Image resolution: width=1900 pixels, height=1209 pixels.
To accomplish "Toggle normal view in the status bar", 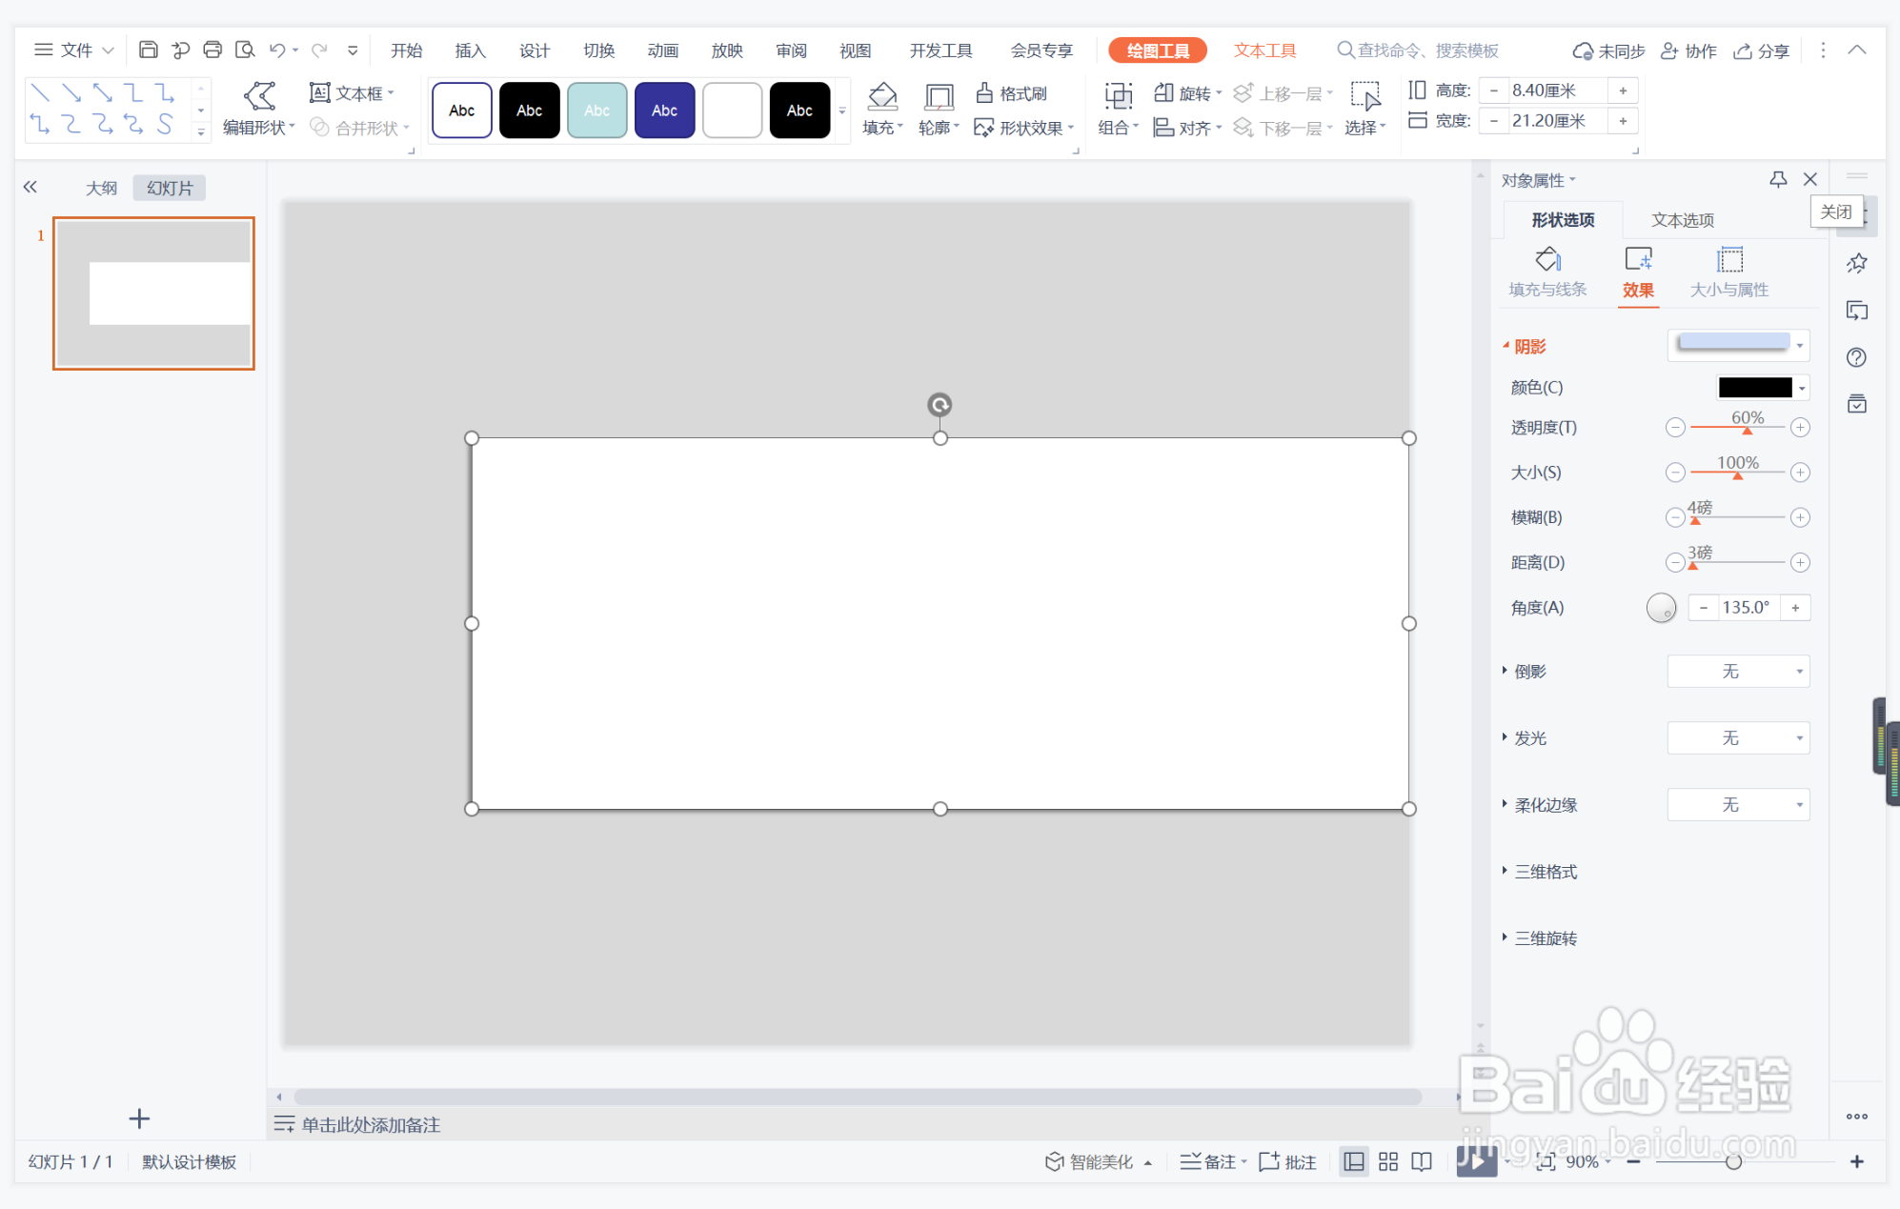I will (x=1353, y=1161).
